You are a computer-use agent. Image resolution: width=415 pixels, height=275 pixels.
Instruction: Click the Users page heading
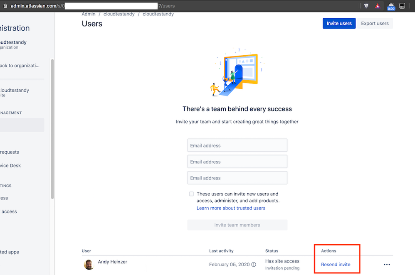pyautogui.click(x=92, y=24)
